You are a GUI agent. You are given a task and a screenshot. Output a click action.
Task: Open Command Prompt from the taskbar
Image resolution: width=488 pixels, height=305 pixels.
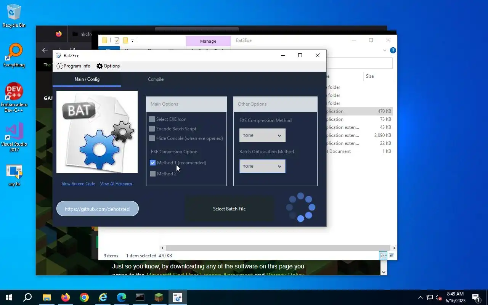[140, 297]
